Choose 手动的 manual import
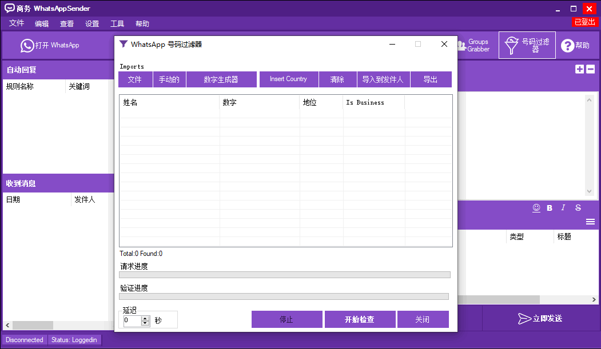 (x=169, y=79)
